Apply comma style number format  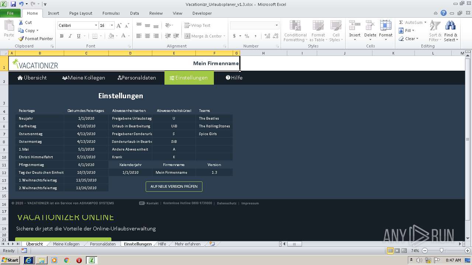[256, 36]
